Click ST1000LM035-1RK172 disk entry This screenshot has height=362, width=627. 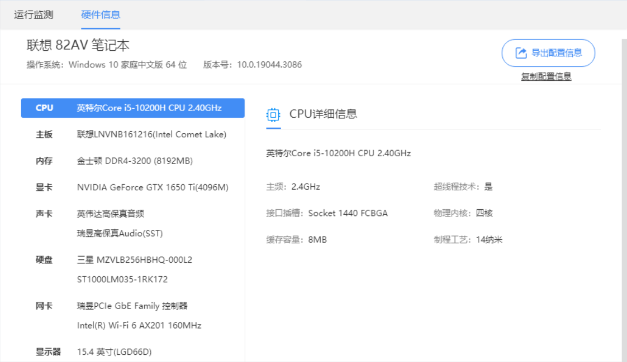pos(122,279)
